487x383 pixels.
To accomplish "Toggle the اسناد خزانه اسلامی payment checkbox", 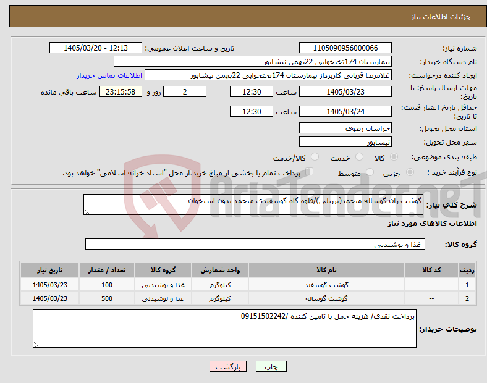I will click(310, 172).
